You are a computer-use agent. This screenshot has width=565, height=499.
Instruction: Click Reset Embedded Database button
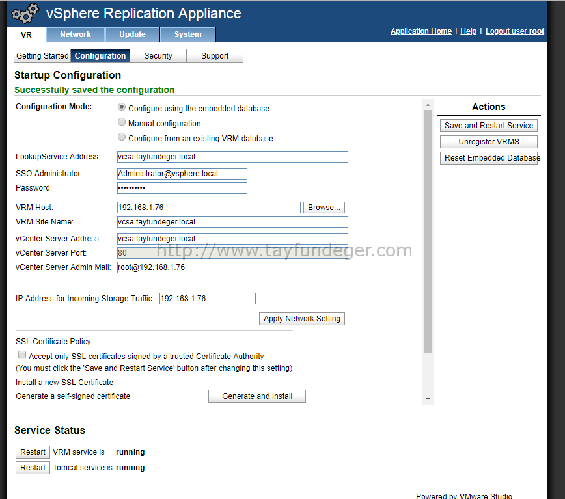tap(489, 157)
